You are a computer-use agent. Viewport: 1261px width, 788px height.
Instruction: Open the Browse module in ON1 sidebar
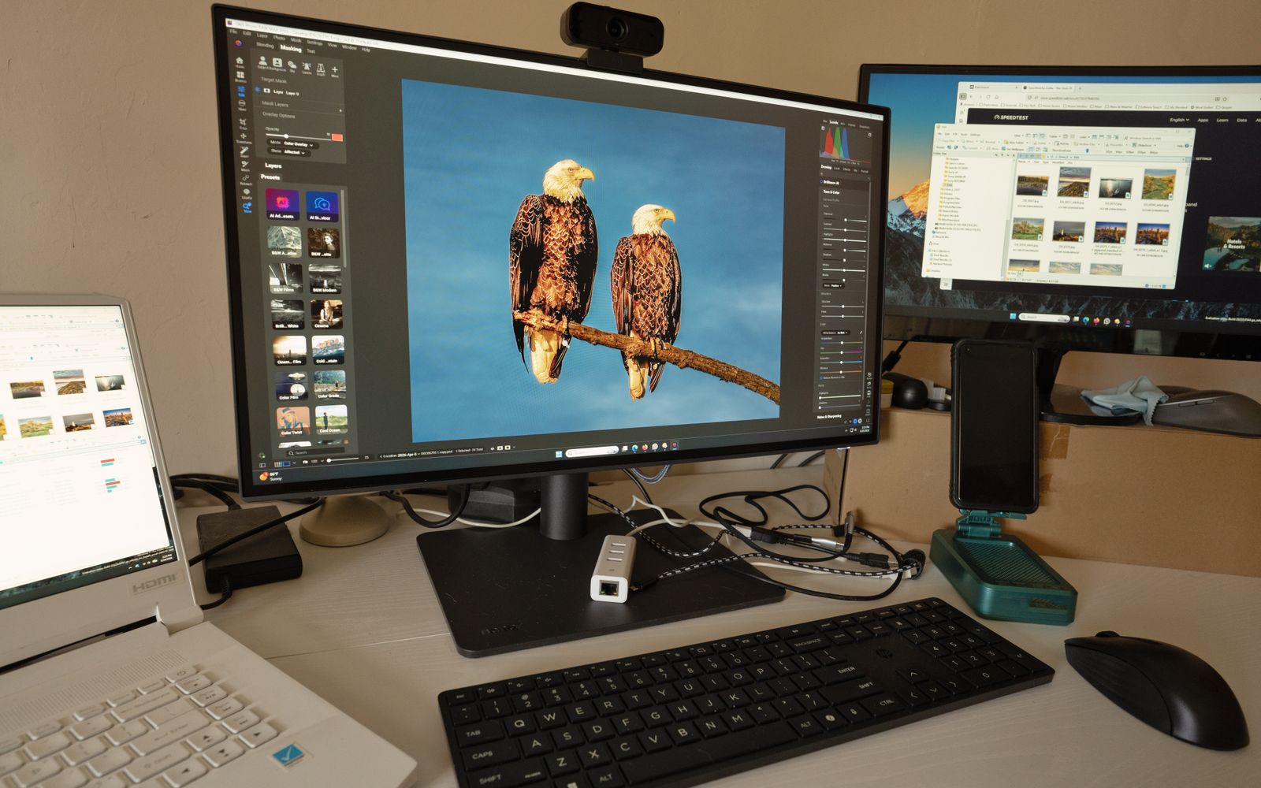click(240, 76)
